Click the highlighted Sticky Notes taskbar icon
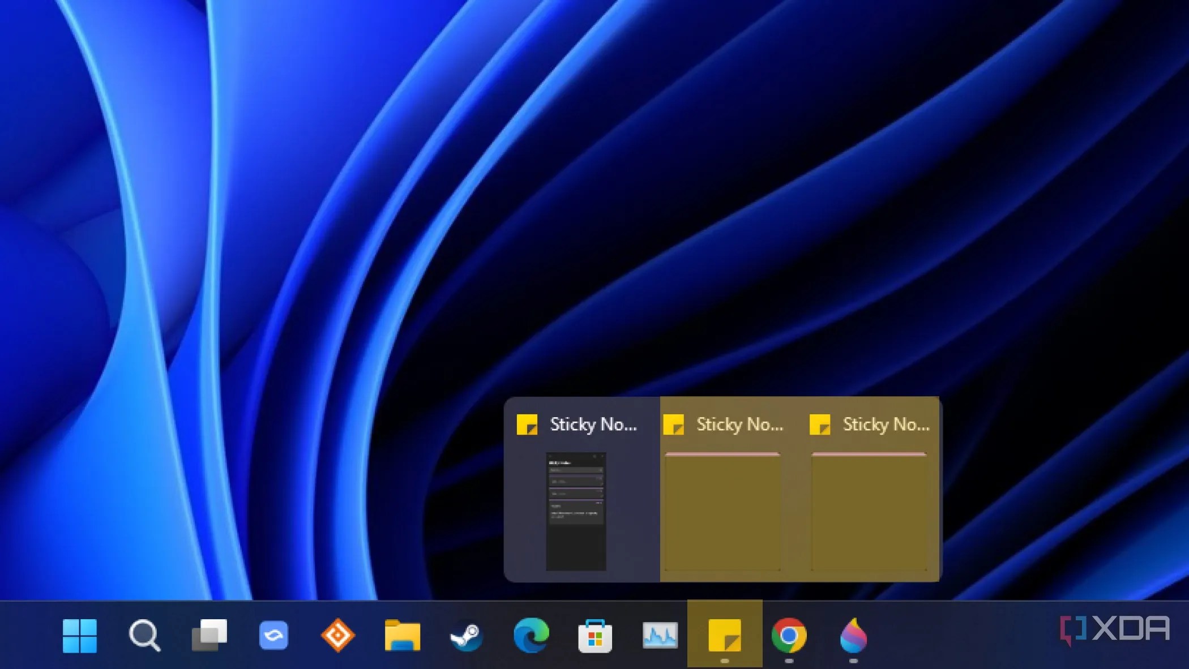This screenshot has height=669, width=1189. 724,636
